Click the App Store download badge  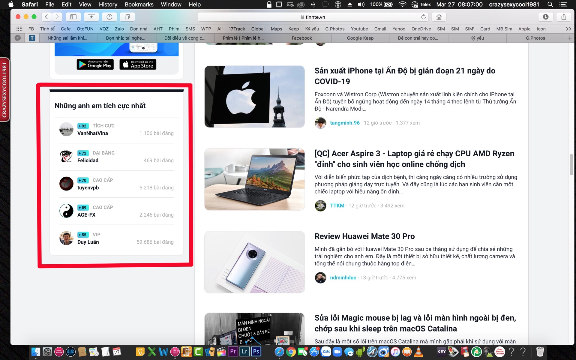138,64
